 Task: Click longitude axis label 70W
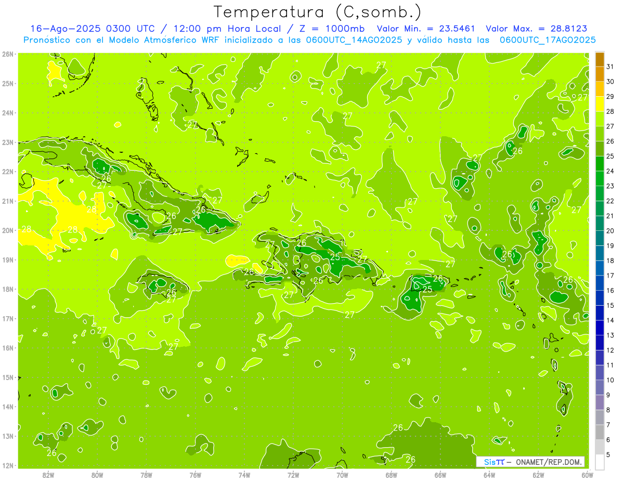(342, 475)
